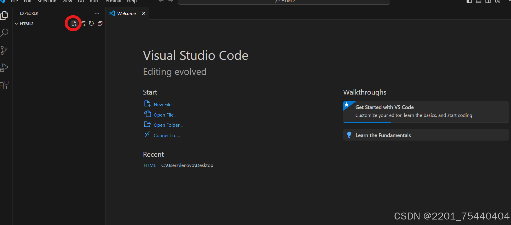Image resolution: width=511 pixels, height=225 pixels.
Task: Open the Run and Debug view
Action: click(4, 68)
